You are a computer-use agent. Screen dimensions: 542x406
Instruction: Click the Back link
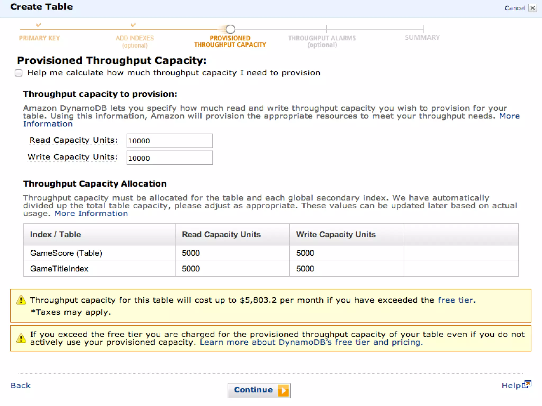[21, 385]
